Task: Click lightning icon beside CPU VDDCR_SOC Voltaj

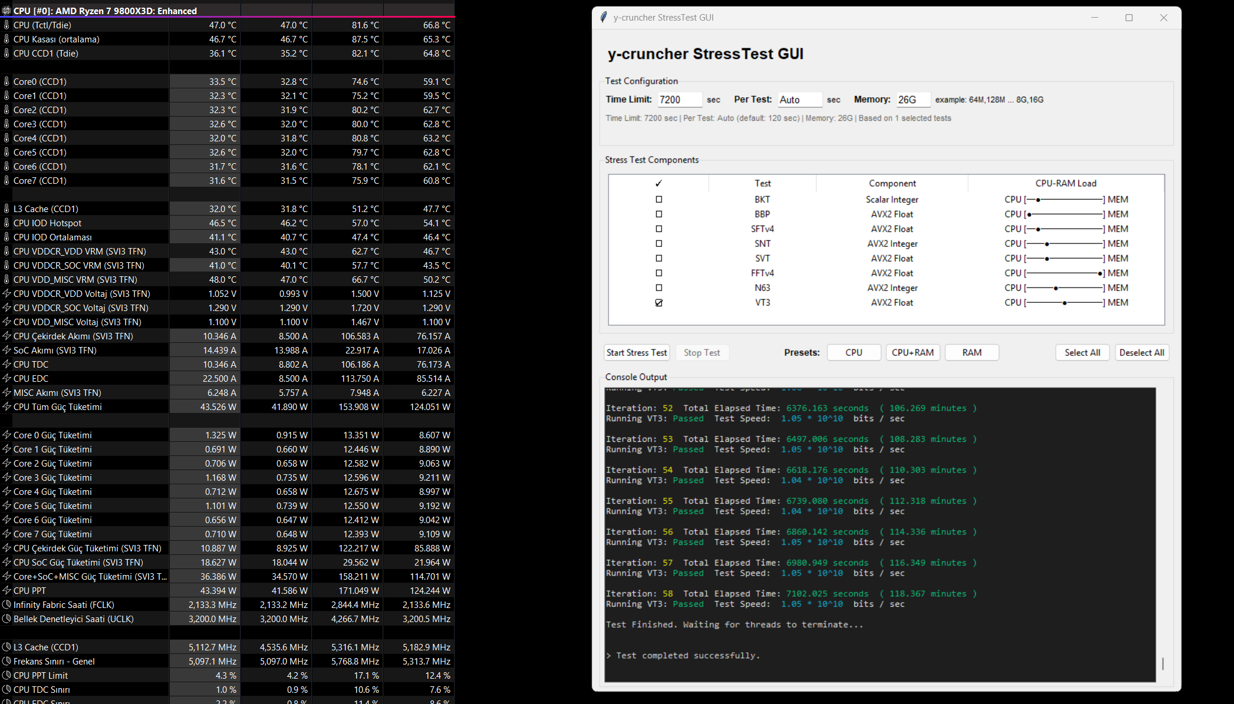Action: coord(6,308)
